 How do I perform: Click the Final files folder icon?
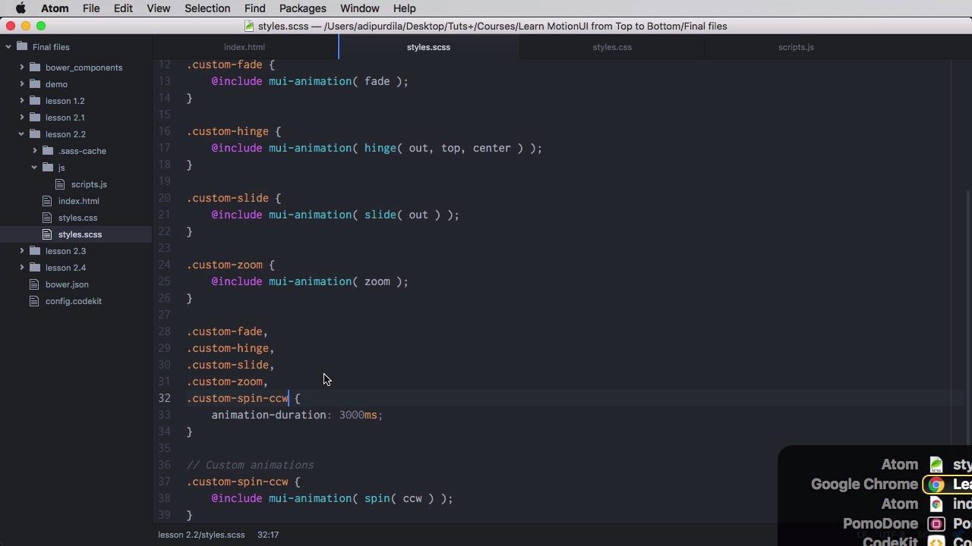pyautogui.click(x=22, y=47)
